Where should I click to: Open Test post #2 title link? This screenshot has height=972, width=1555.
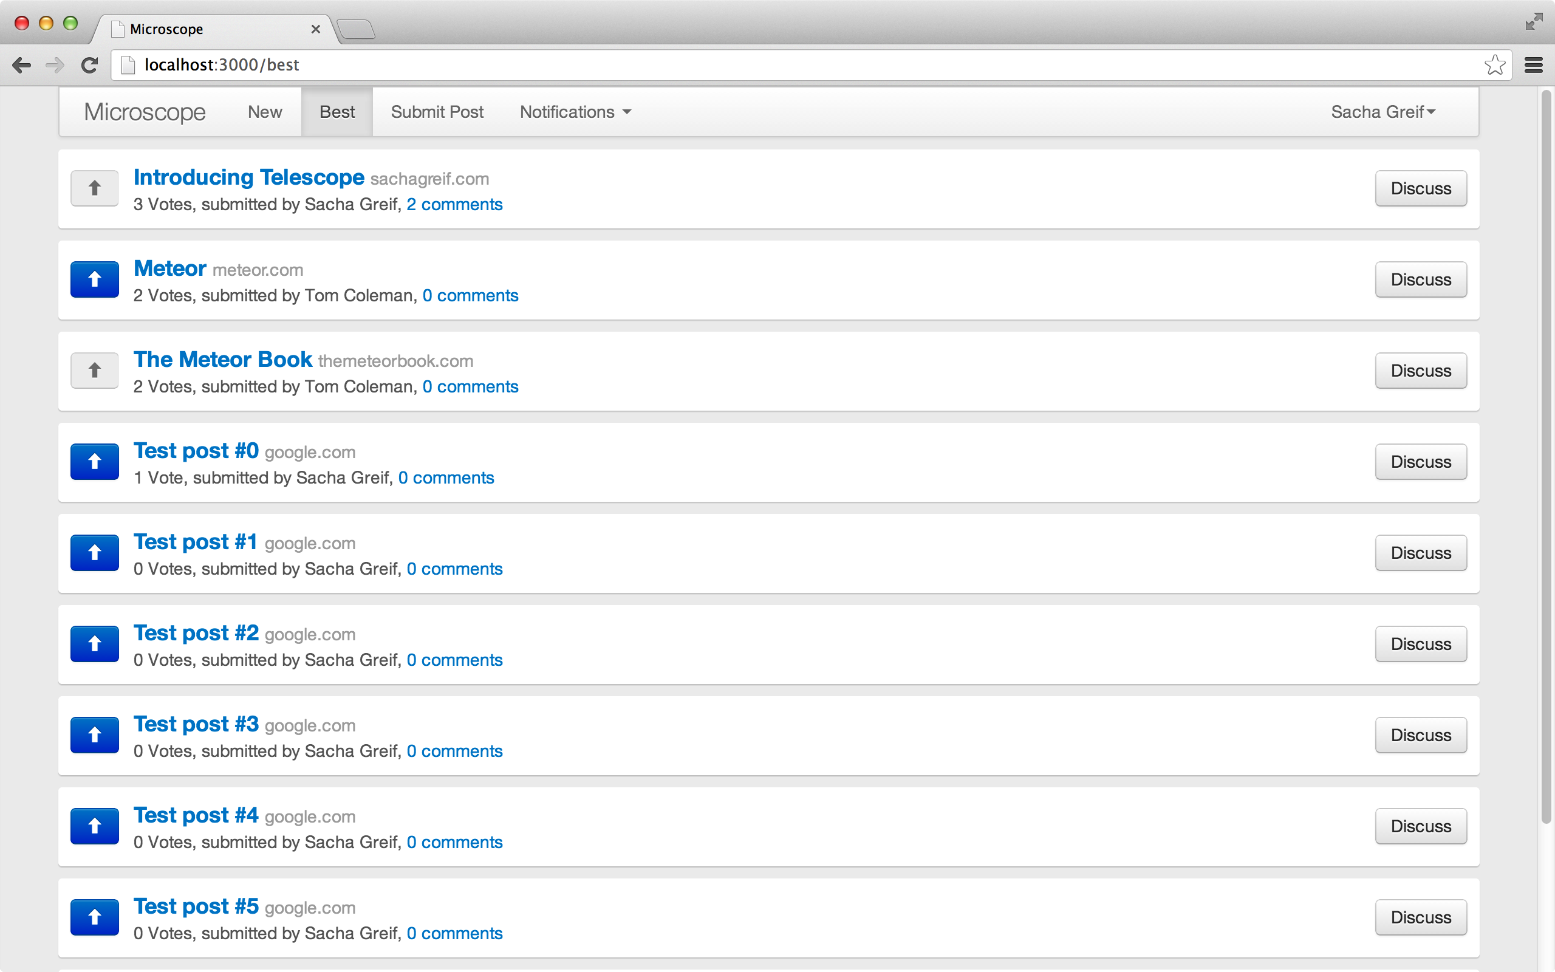[x=196, y=633]
